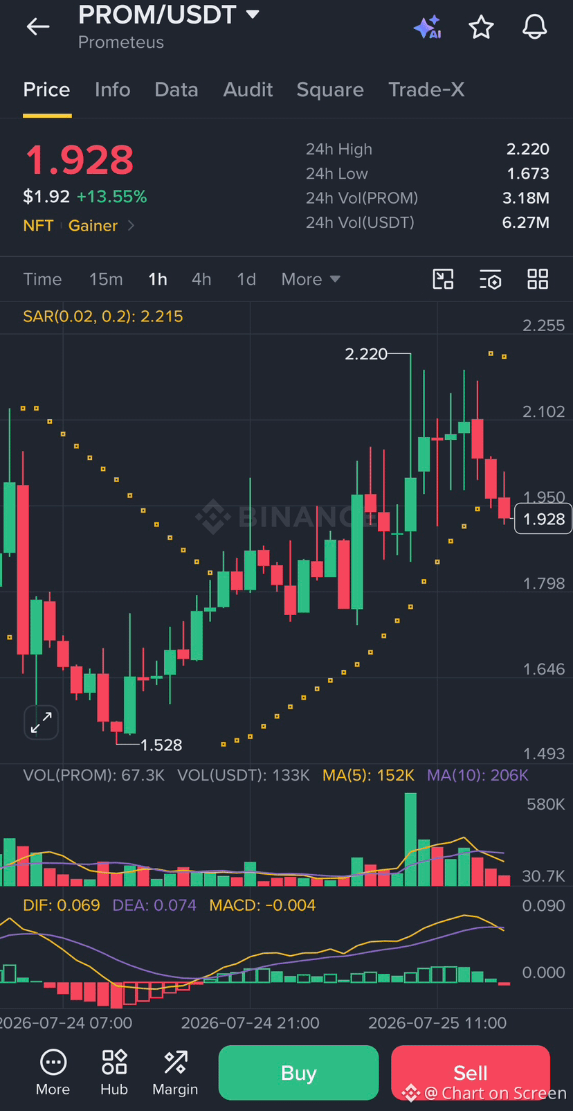Switch to the Info tab
This screenshot has height=1111, width=573.
112,89
